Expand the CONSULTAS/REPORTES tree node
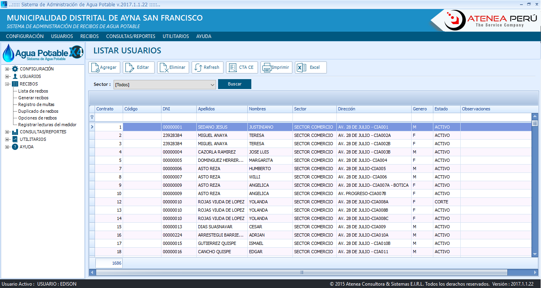Viewport: 541px width, 288px height. pyautogui.click(x=7, y=132)
